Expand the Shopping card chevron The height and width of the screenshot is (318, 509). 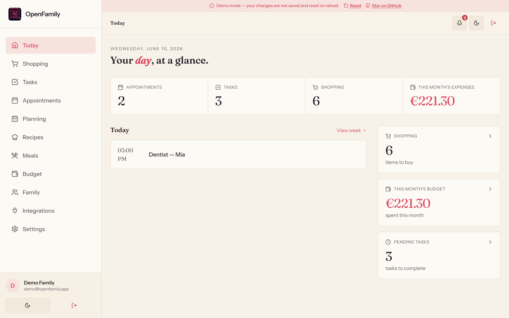coord(490,136)
